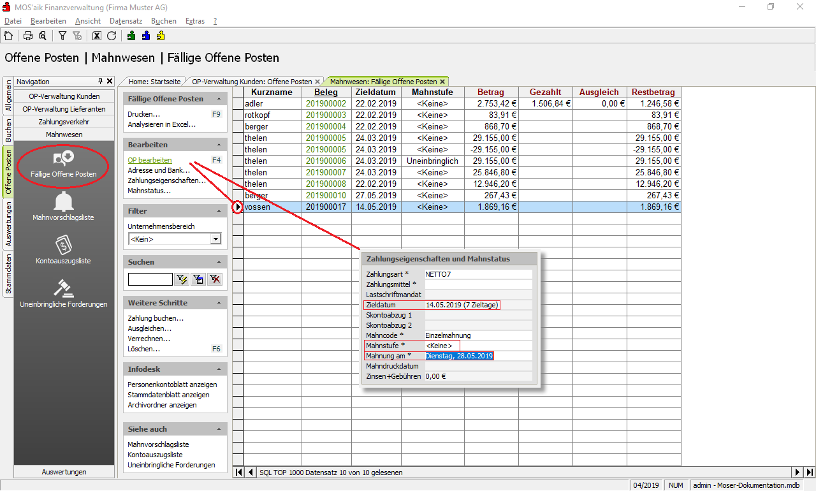The image size is (816, 491).
Task: Open Uneinbringliche Forderungen gavel icon
Action: pyautogui.click(x=63, y=288)
